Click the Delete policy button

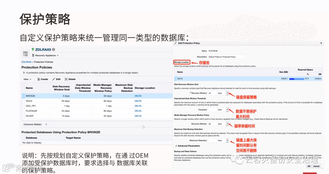click(x=70, y=79)
